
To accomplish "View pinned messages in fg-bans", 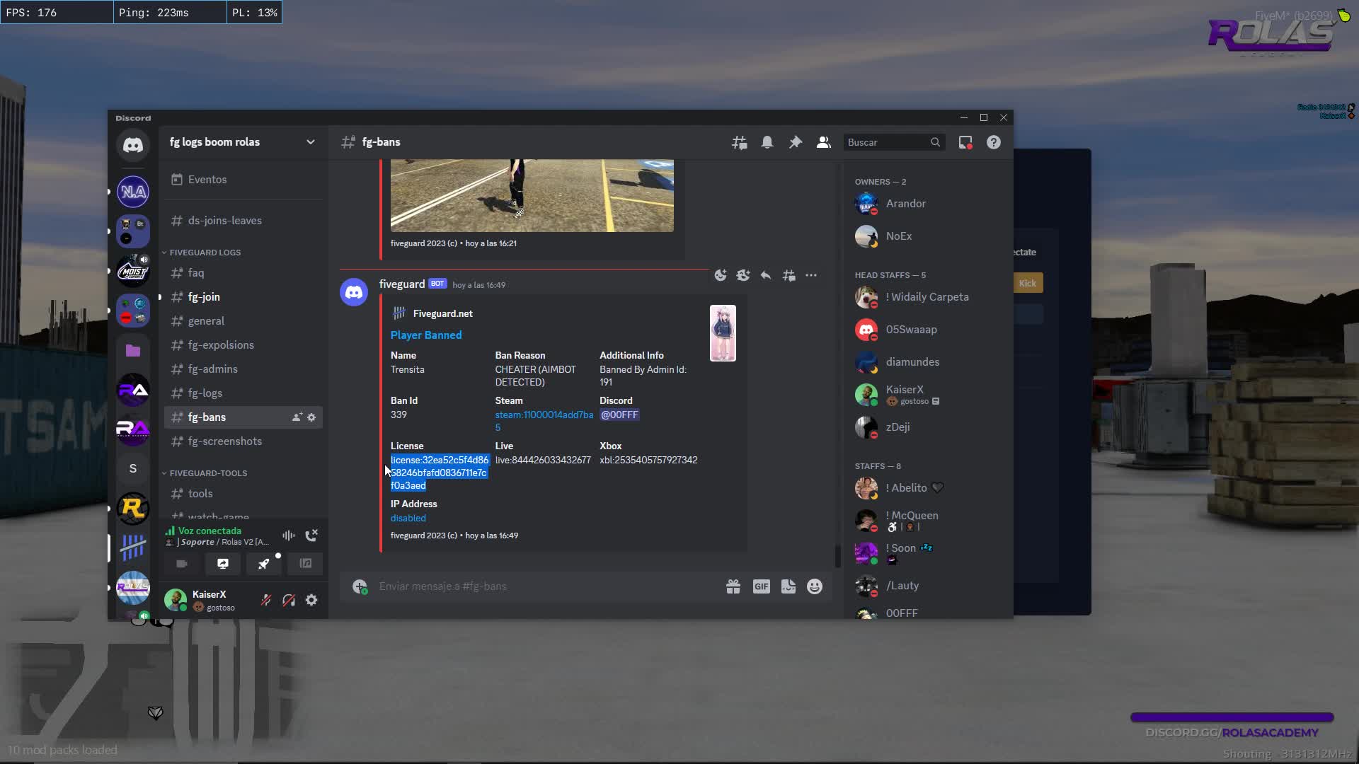I will [796, 142].
